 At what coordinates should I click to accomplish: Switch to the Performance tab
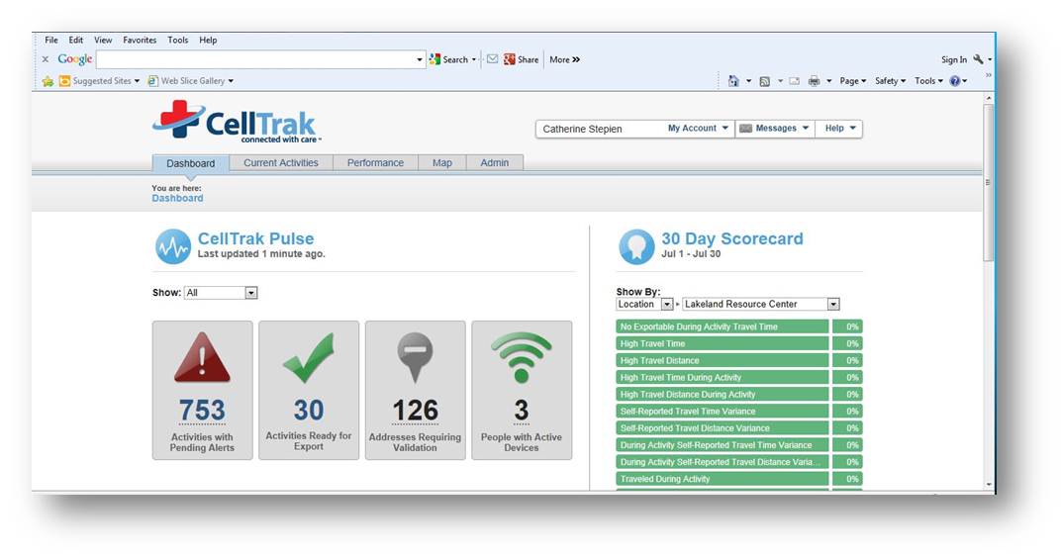(x=375, y=163)
